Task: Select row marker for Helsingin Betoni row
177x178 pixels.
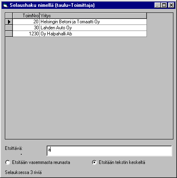Action: [9, 22]
